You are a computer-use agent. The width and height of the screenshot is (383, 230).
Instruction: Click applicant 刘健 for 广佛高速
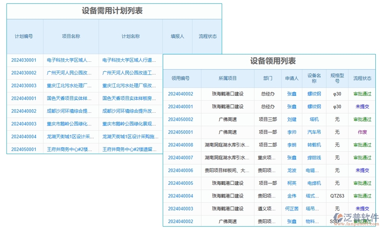click(x=291, y=120)
